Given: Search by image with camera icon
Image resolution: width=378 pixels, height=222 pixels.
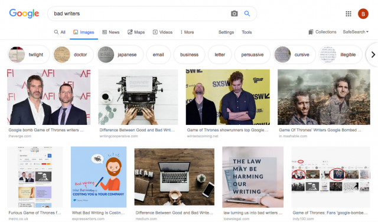Looking at the screenshot, I should [x=234, y=14].
